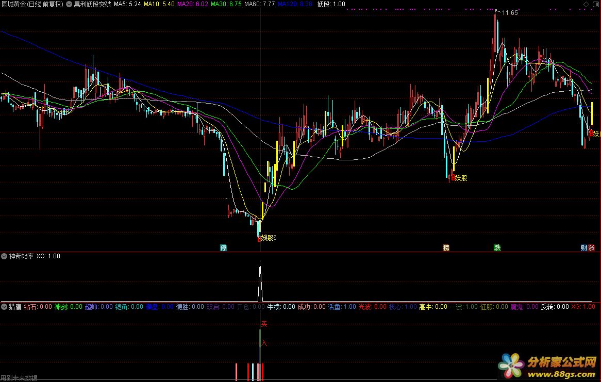Click the red XG: 1.00 value in 猎鹰 panel
601x382 pixels.
tap(583, 306)
